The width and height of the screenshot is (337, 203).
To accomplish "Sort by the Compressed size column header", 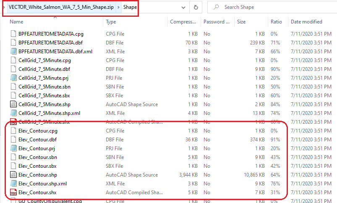I will click(183, 22).
